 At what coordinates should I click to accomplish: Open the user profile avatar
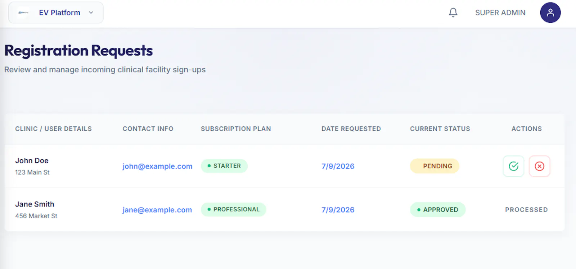coord(550,13)
